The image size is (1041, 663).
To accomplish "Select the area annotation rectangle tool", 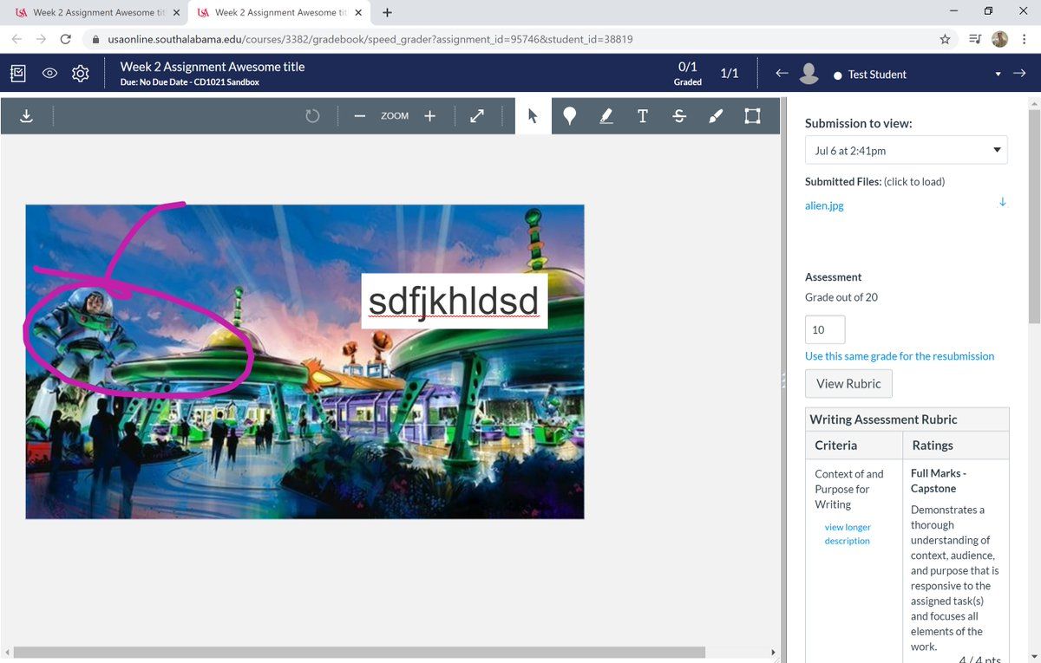I will click(x=752, y=116).
